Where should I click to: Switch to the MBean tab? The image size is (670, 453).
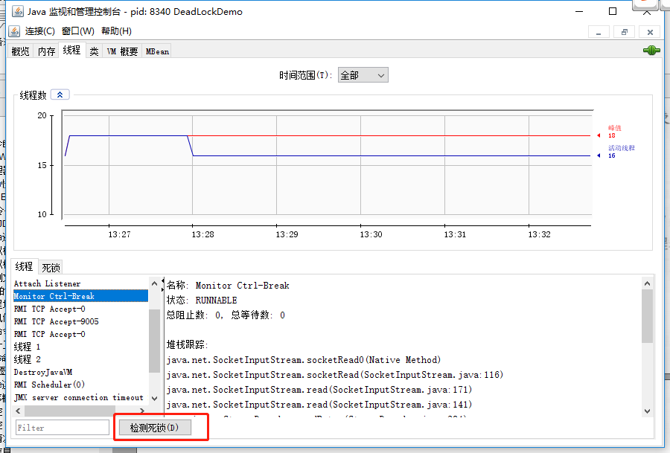tap(157, 51)
